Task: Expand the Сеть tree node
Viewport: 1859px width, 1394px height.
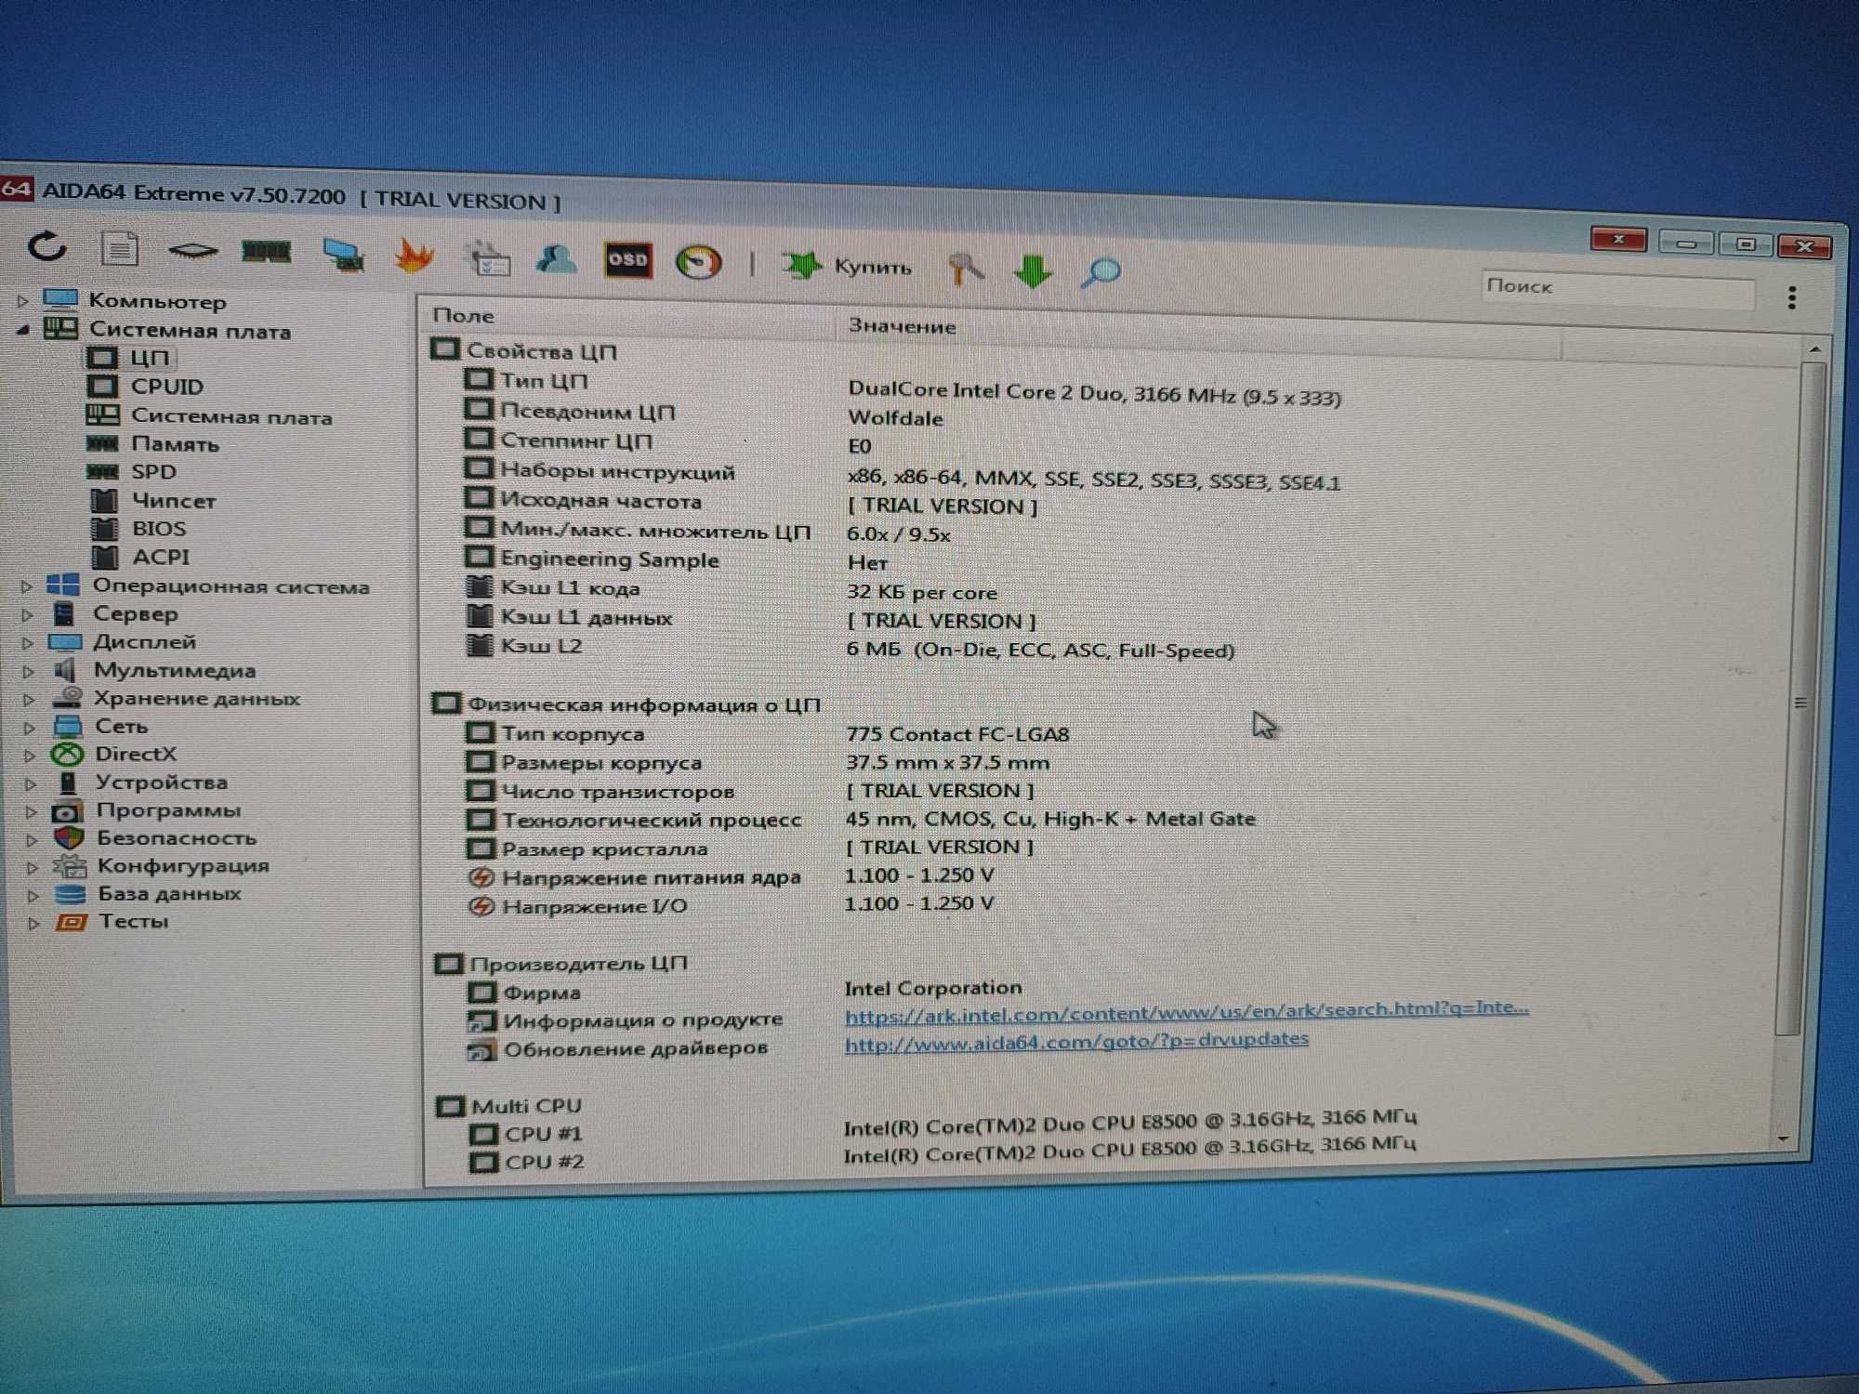Action: (30, 728)
